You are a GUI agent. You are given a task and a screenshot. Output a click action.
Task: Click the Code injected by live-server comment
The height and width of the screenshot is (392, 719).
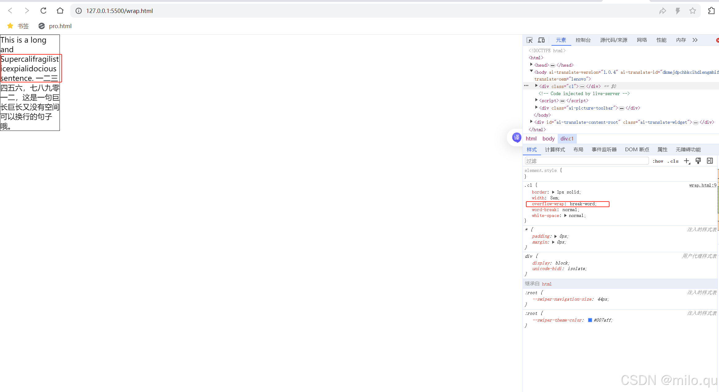pyautogui.click(x=584, y=94)
